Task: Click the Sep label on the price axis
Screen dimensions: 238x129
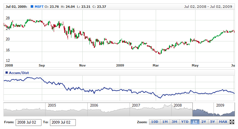Action: click(x=42, y=65)
